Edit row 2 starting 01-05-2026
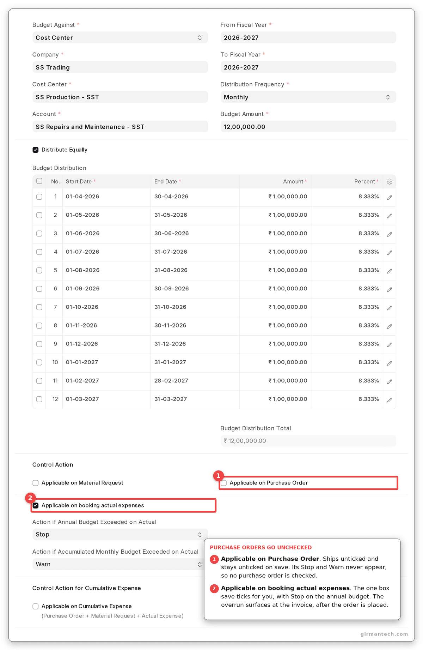The width and height of the screenshot is (423, 650). coord(390,216)
